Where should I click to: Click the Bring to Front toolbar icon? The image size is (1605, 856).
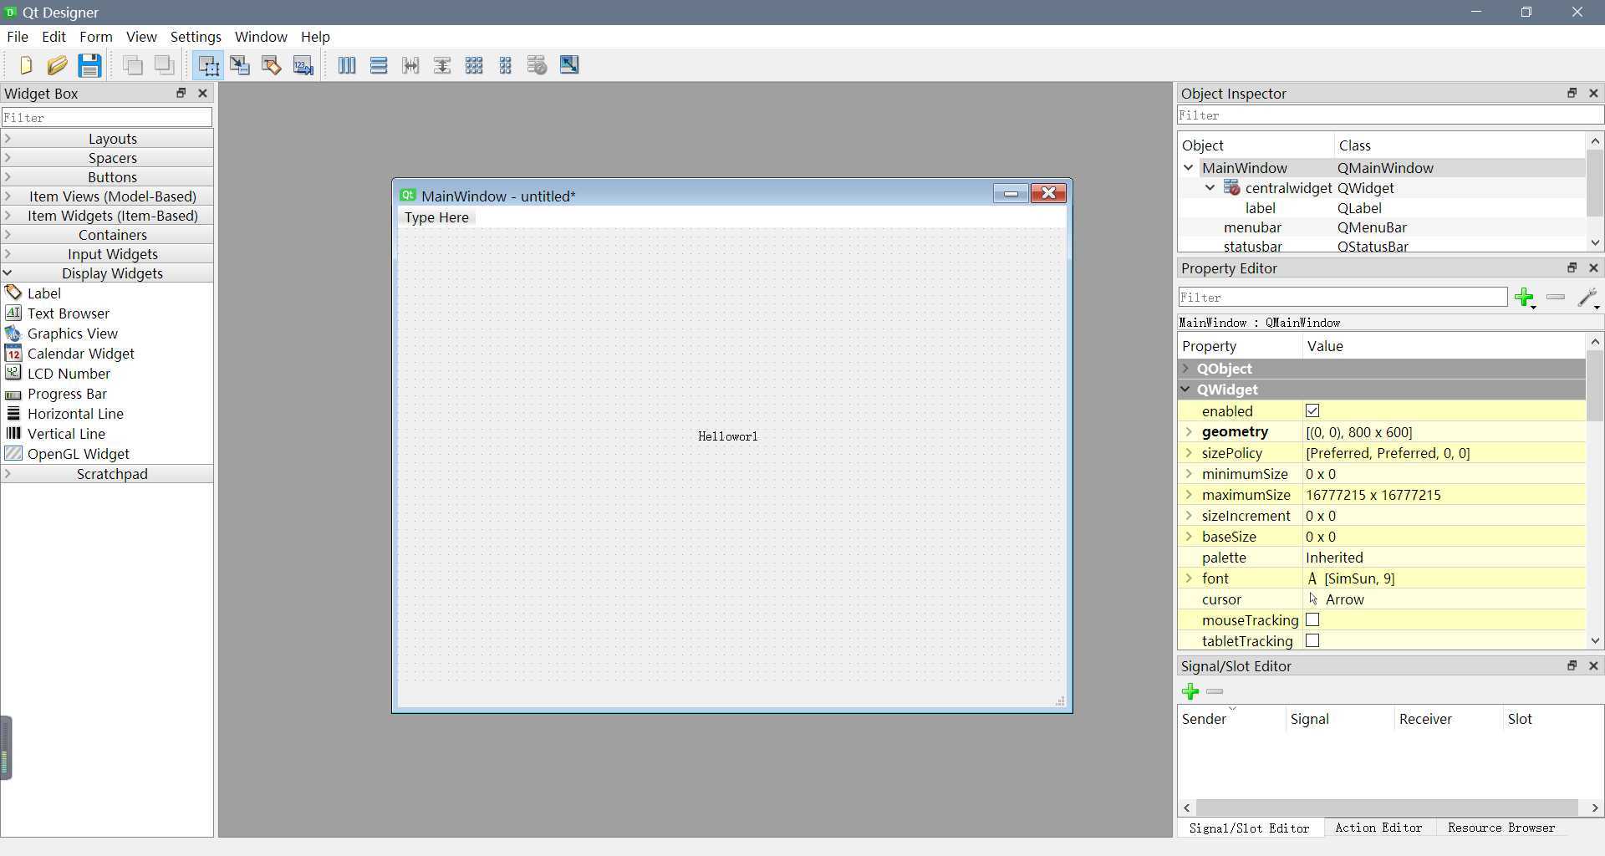pos(165,65)
